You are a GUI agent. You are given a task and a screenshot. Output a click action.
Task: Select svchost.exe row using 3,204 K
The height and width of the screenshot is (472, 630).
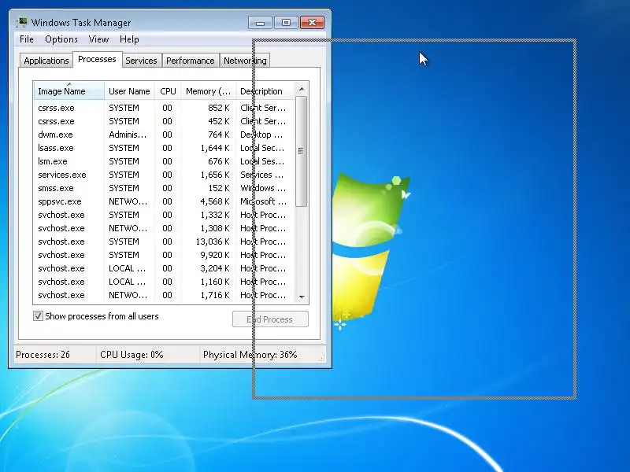pos(164,268)
